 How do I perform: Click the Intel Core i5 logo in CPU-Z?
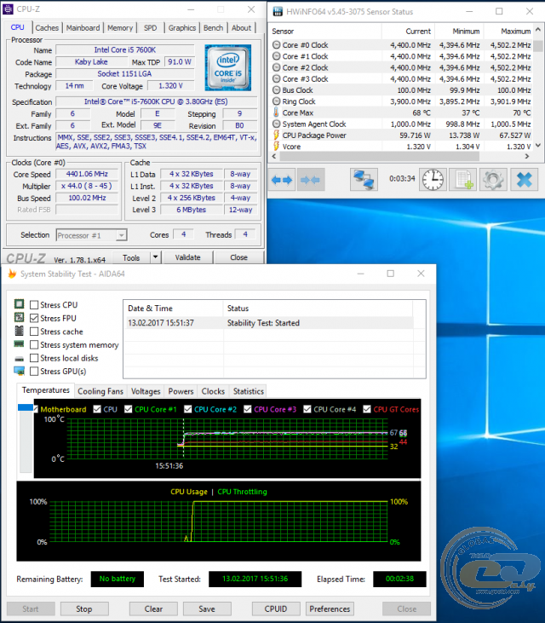[x=228, y=67]
